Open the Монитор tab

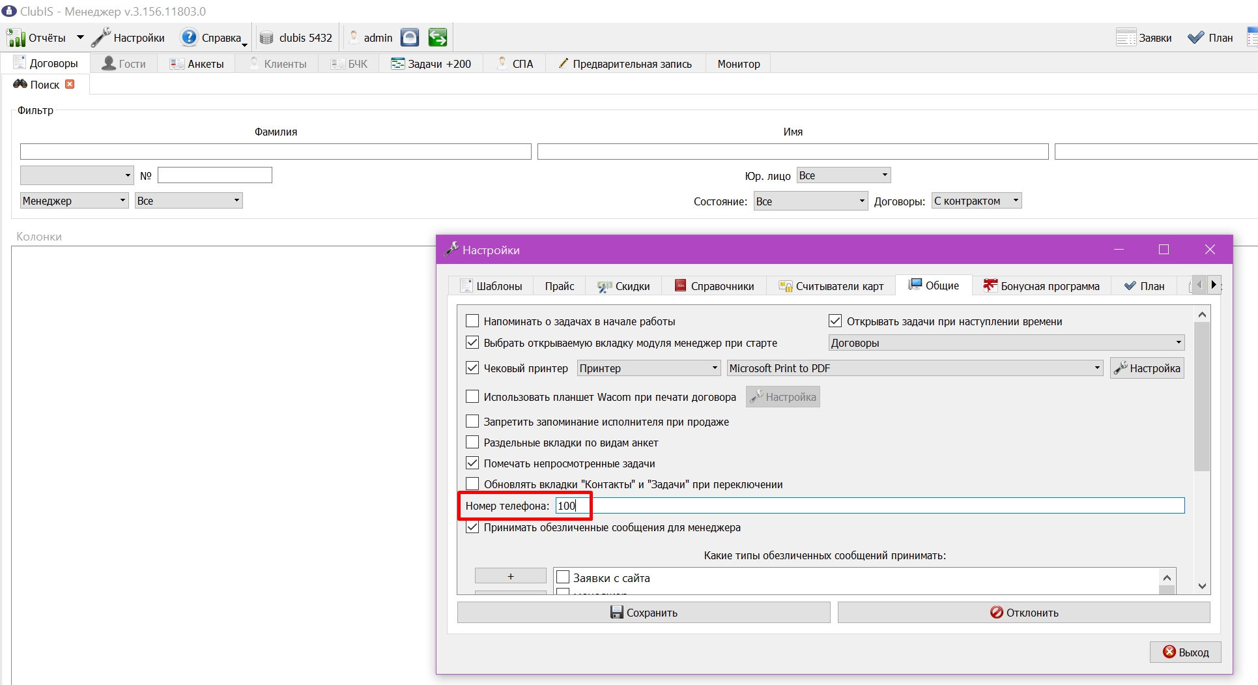point(739,64)
